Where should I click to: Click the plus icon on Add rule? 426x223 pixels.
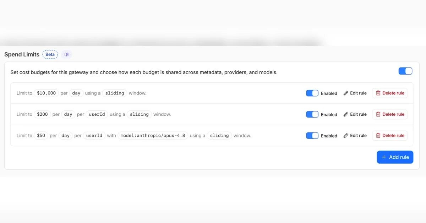pos(384,157)
